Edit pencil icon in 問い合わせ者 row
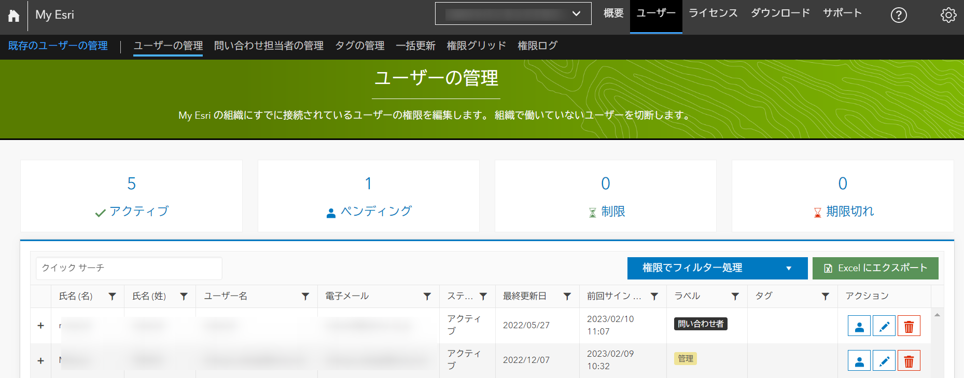Image resolution: width=964 pixels, height=378 pixels. pos(884,326)
